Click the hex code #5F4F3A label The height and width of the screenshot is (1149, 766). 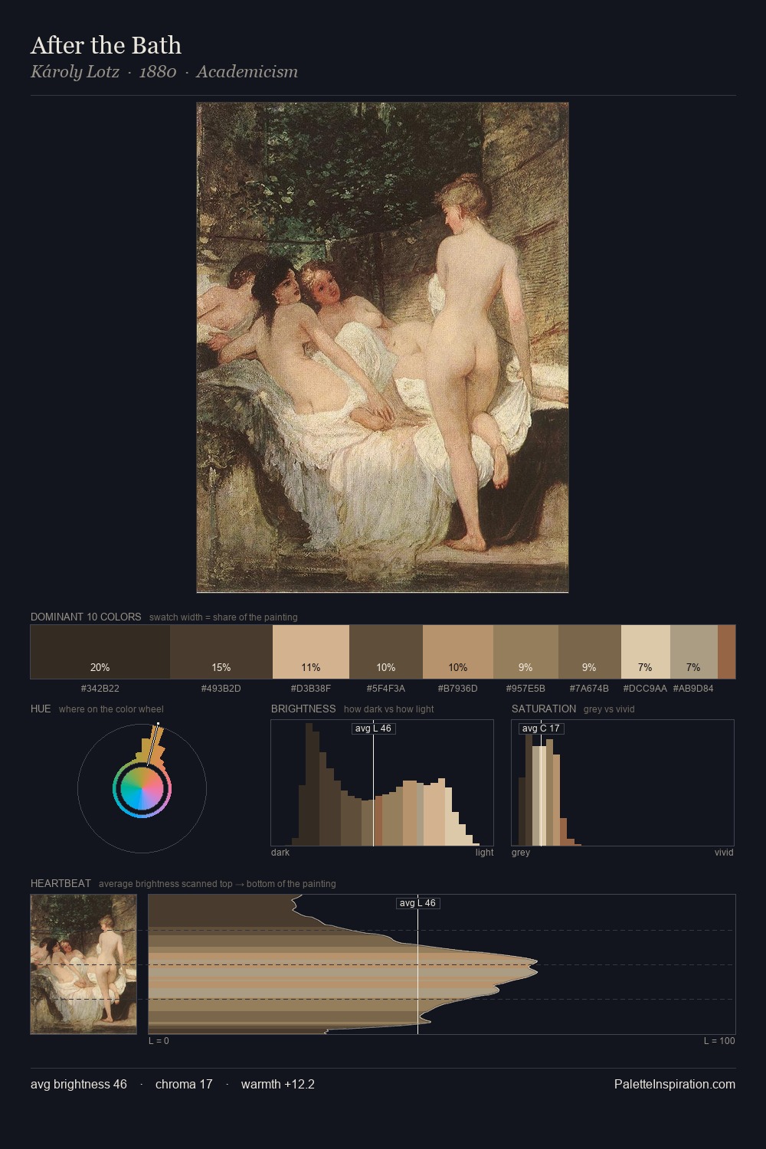[386, 689]
